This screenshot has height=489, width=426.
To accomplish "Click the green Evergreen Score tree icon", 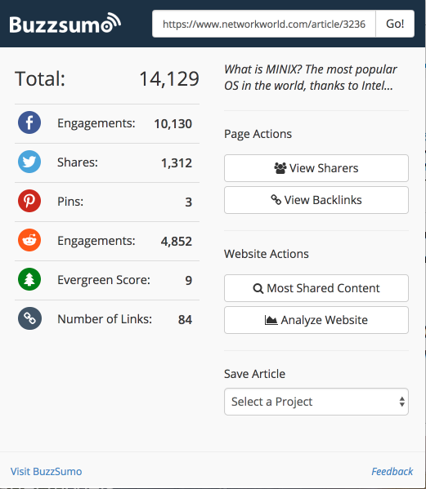I will click(x=29, y=279).
